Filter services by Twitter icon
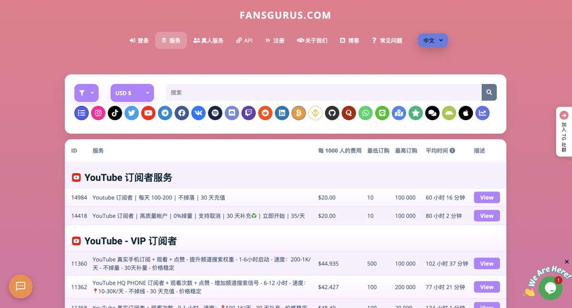This screenshot has width=572, height=308. coord(132,113)
